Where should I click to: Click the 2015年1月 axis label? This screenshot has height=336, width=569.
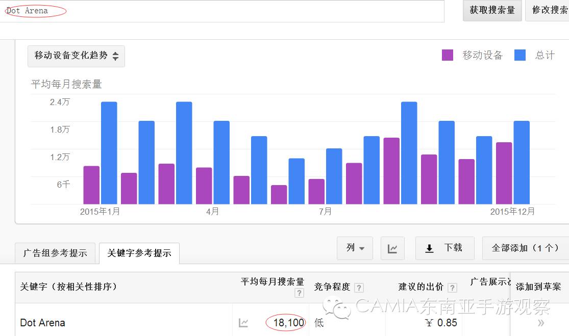[100, 212]
